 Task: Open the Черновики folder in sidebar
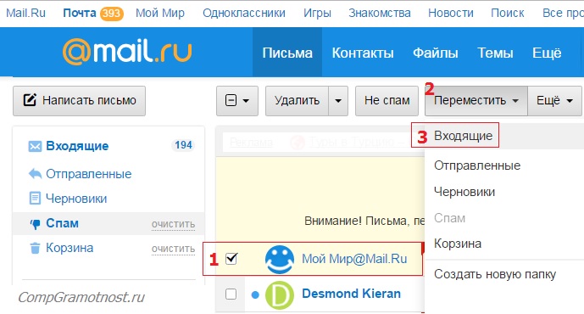coord(76,199)
